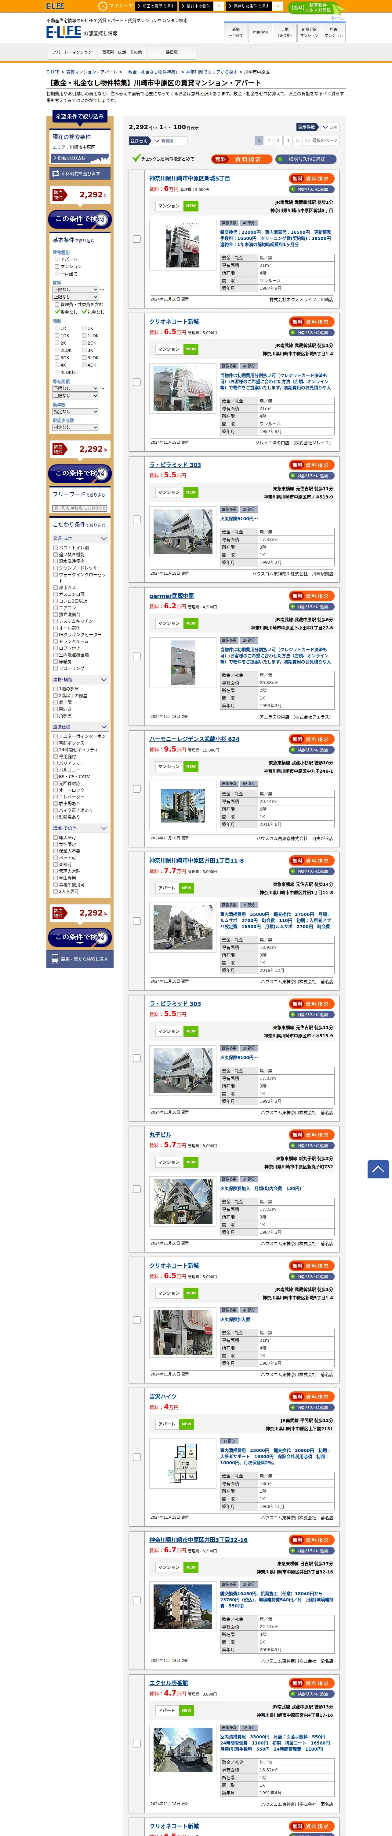Open breadcrumb 賃貸マンション・アパート
The image size is (392, 1836).
click(92, 72)
